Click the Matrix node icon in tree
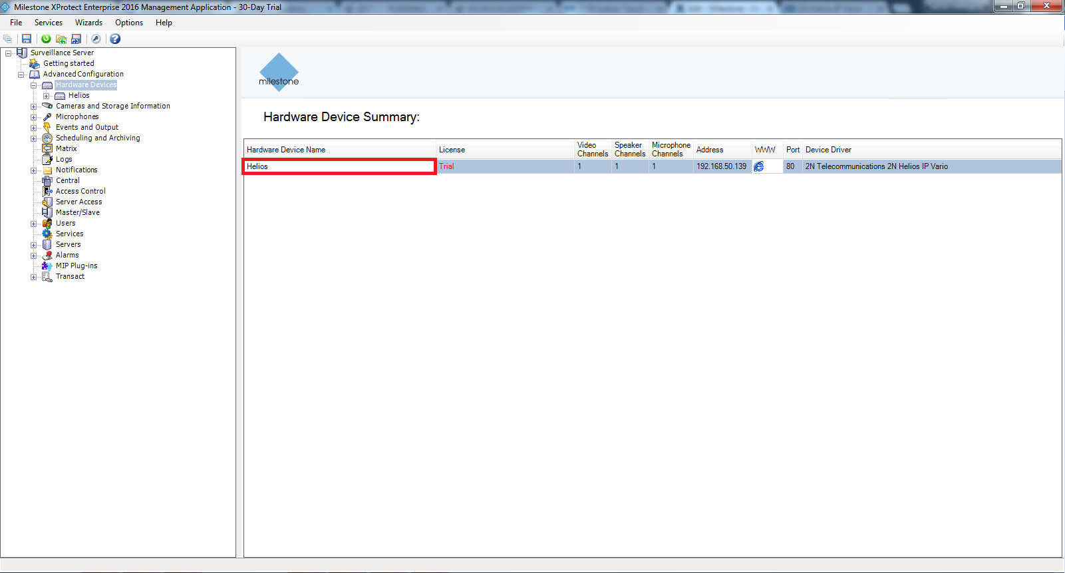 (x=47, y=148)
